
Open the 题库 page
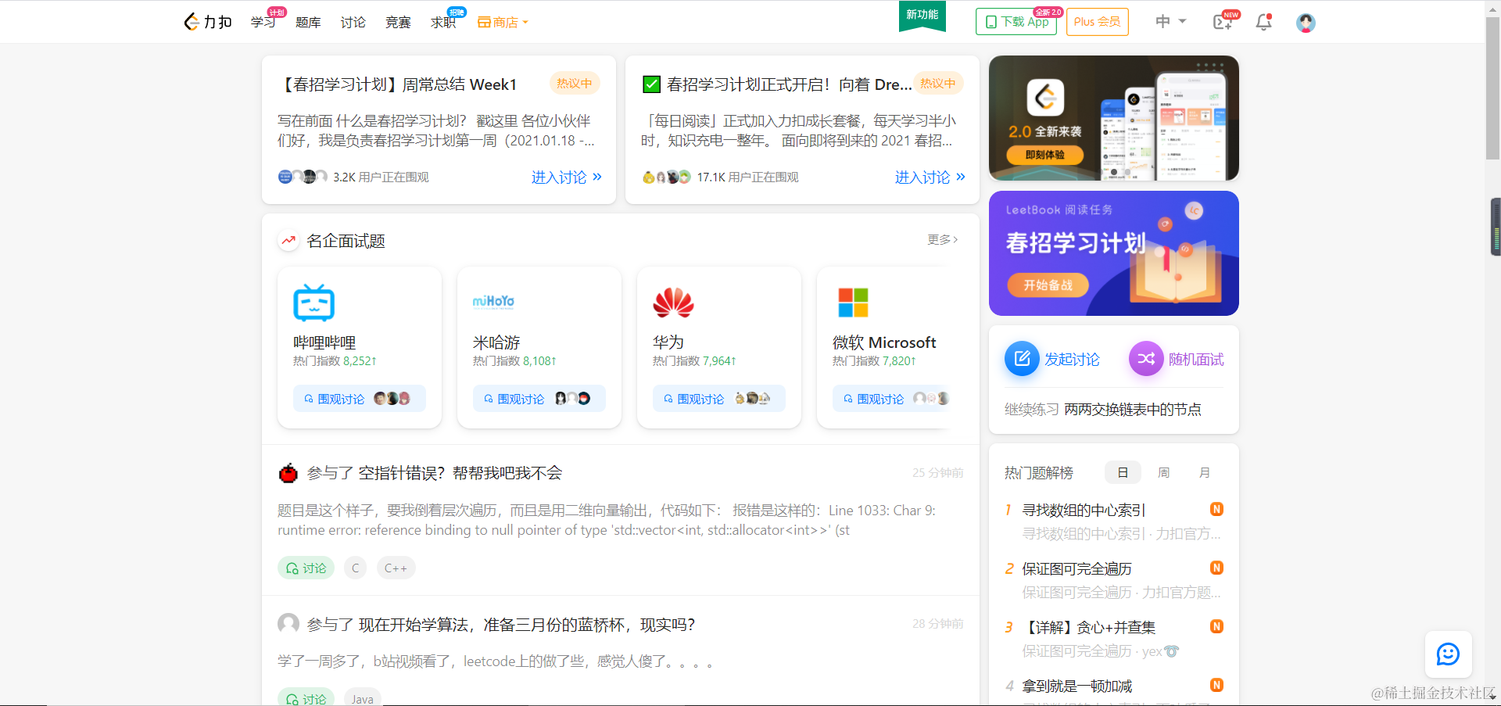click(x=308, y=22)
